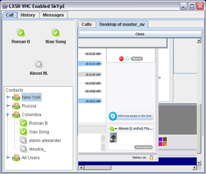Click the horizontal scrollbar right arrow
Viewport: 206px width, 174px height.
click(195, 168)
